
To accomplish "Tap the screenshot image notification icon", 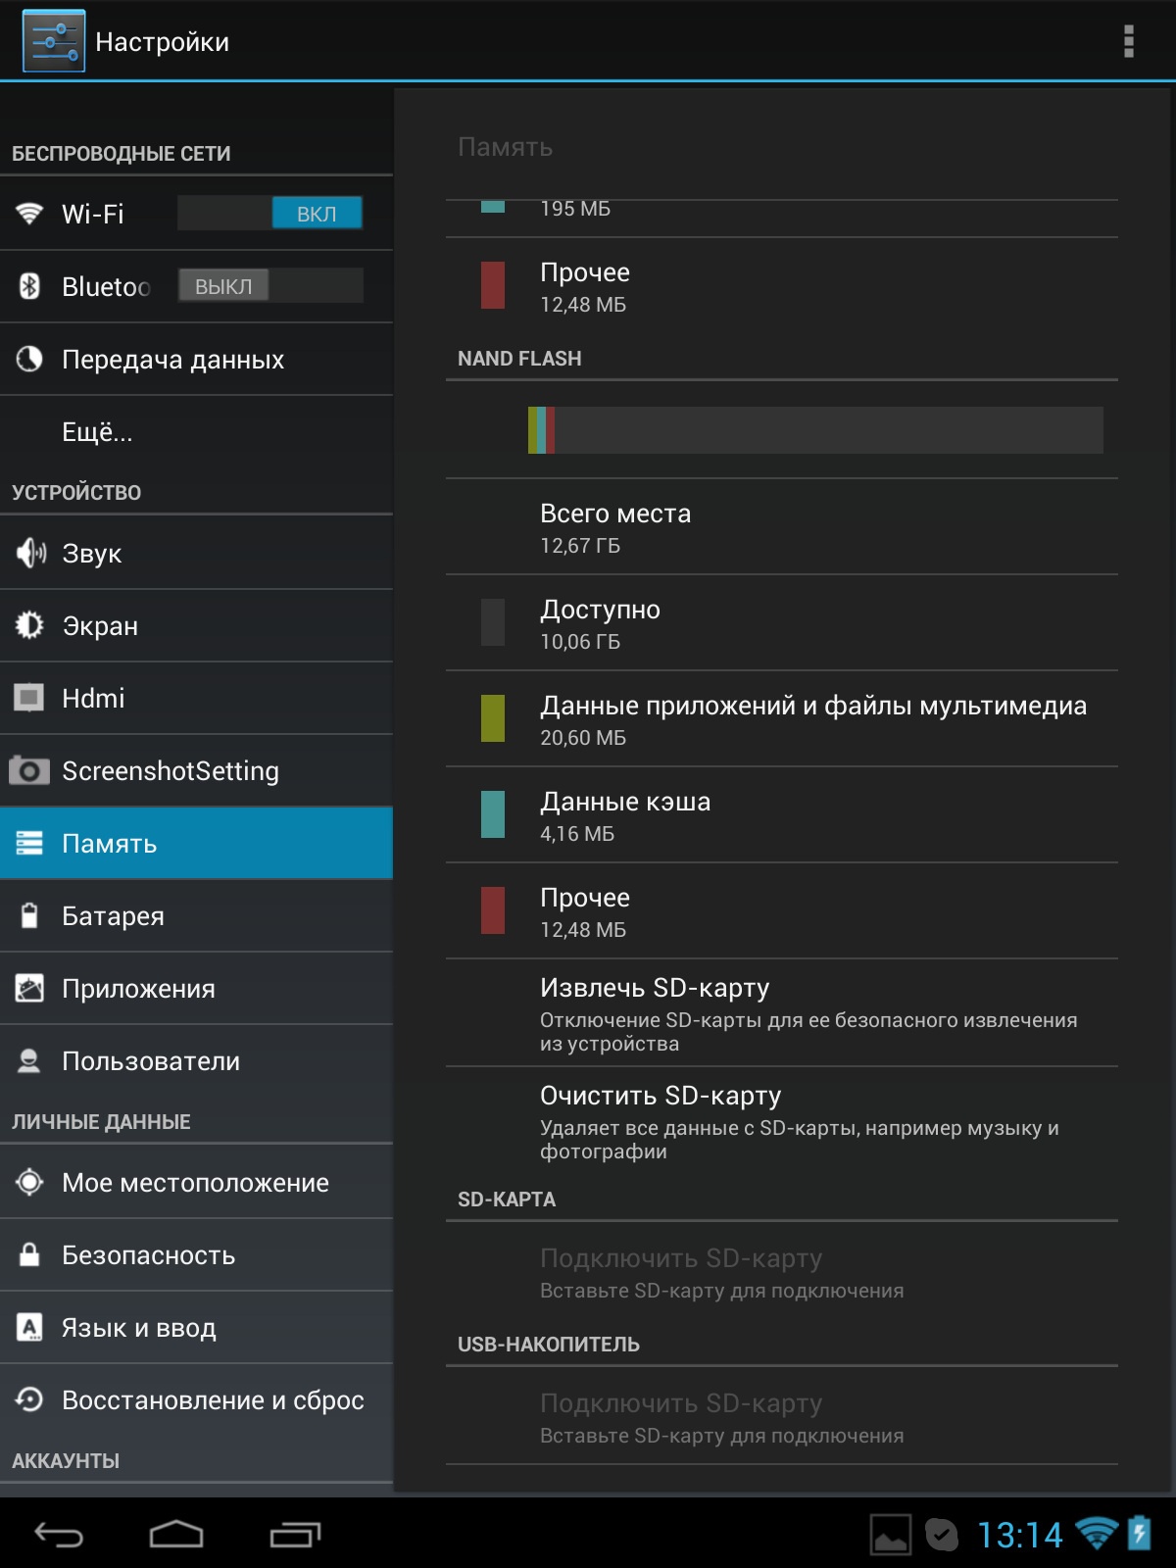I will (890, 1534).
